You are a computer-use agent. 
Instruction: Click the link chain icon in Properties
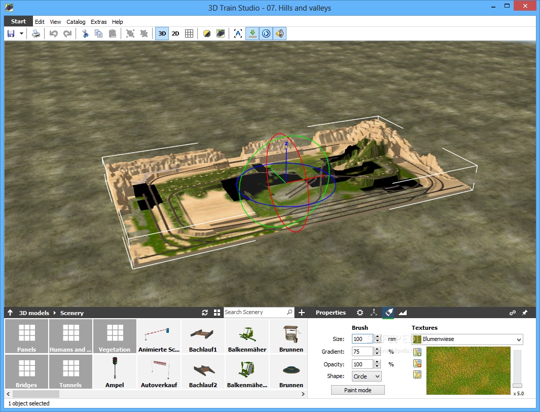(x=513, y=313)
